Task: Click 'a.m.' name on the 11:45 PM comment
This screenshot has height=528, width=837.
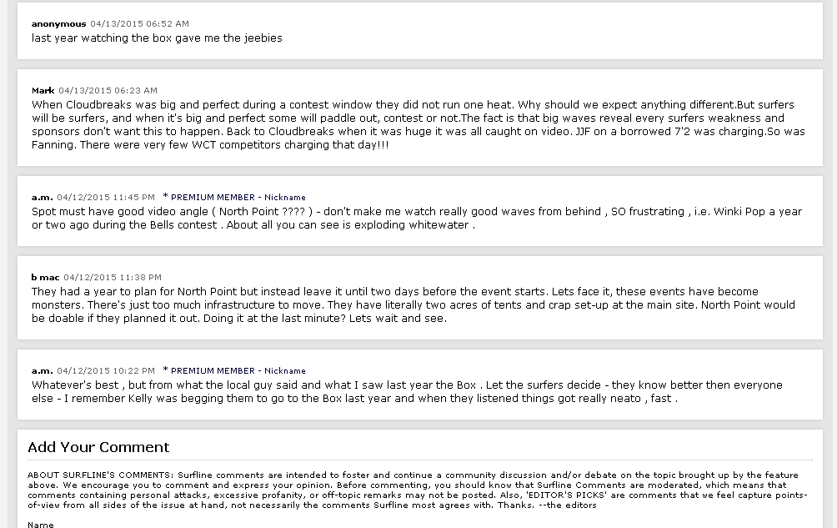Action: pos(43,198)
